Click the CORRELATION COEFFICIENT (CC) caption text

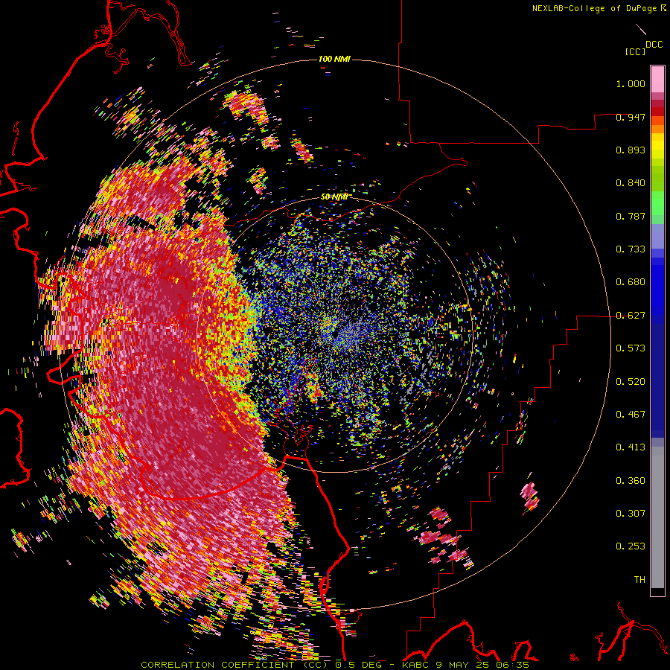click(x=234, y=665)
